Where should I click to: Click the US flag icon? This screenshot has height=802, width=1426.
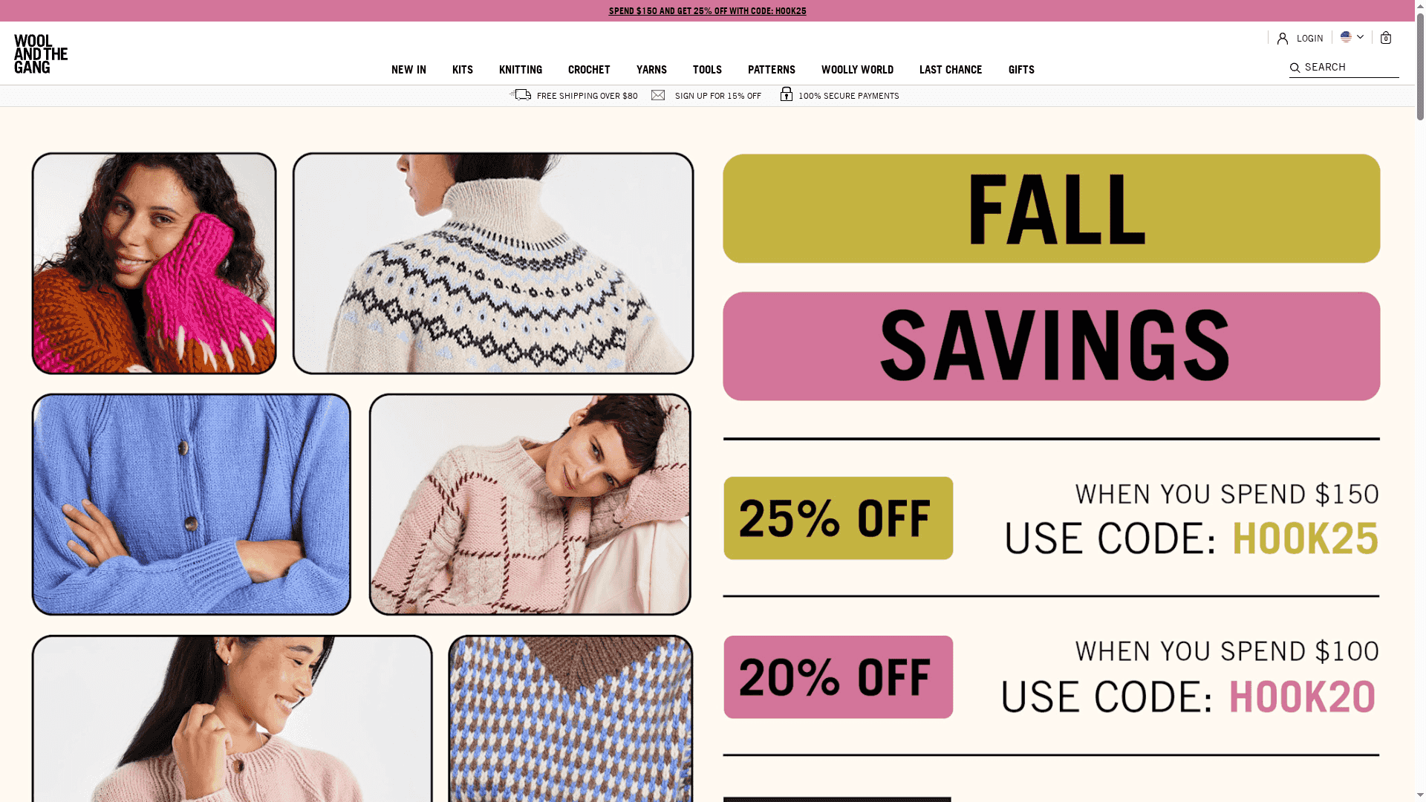1346,36
